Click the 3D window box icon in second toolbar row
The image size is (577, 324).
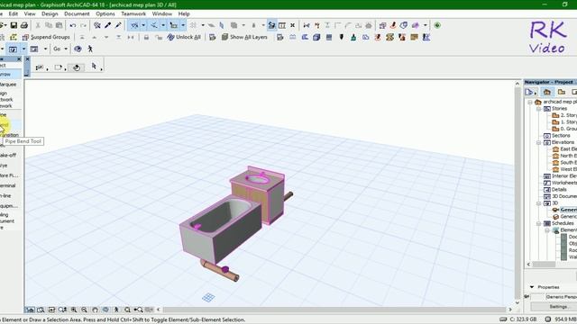(316, 37)
